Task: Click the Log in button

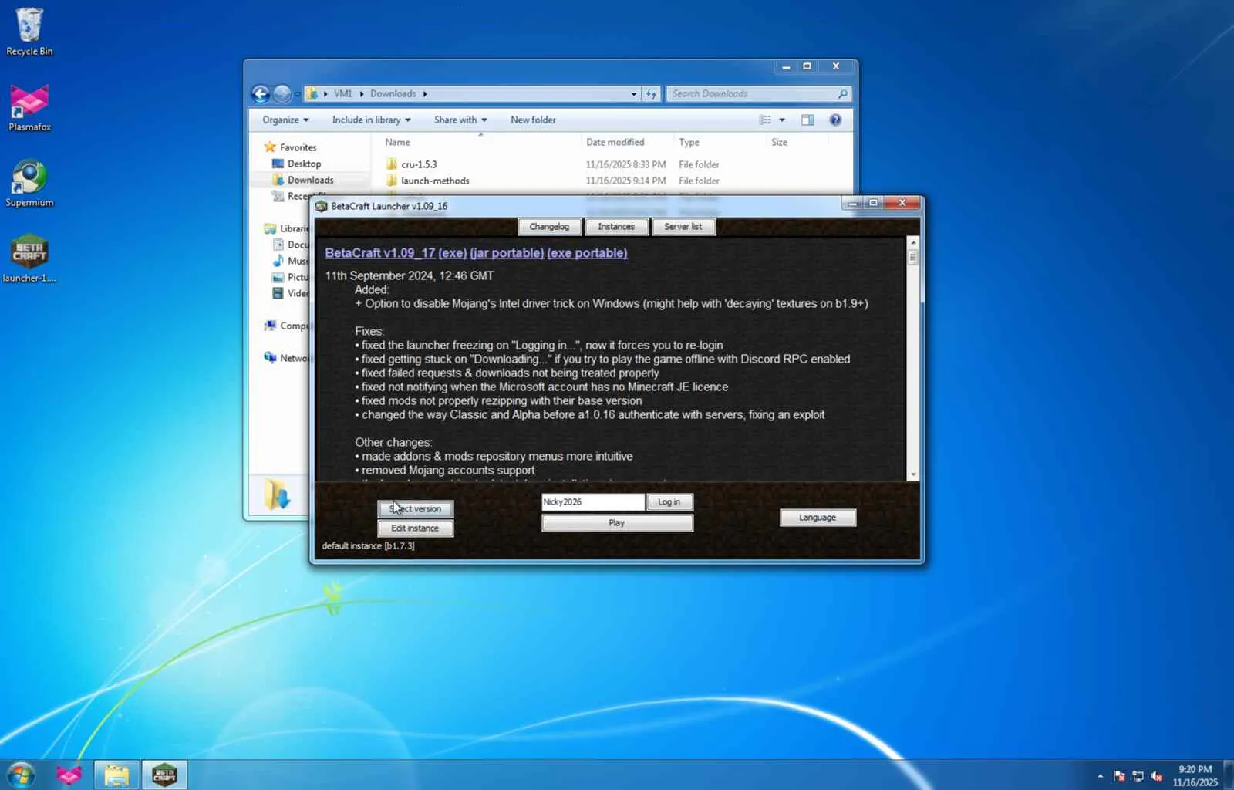Action: (x=669, y=502)
